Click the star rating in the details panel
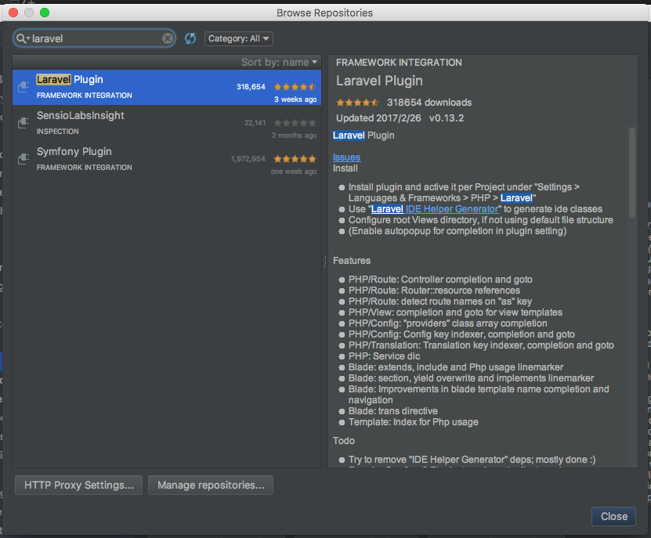651x538 pixels. click(357, 102)
